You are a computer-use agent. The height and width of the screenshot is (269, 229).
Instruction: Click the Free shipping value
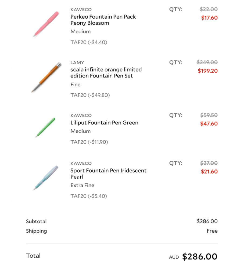pos(212,231)
